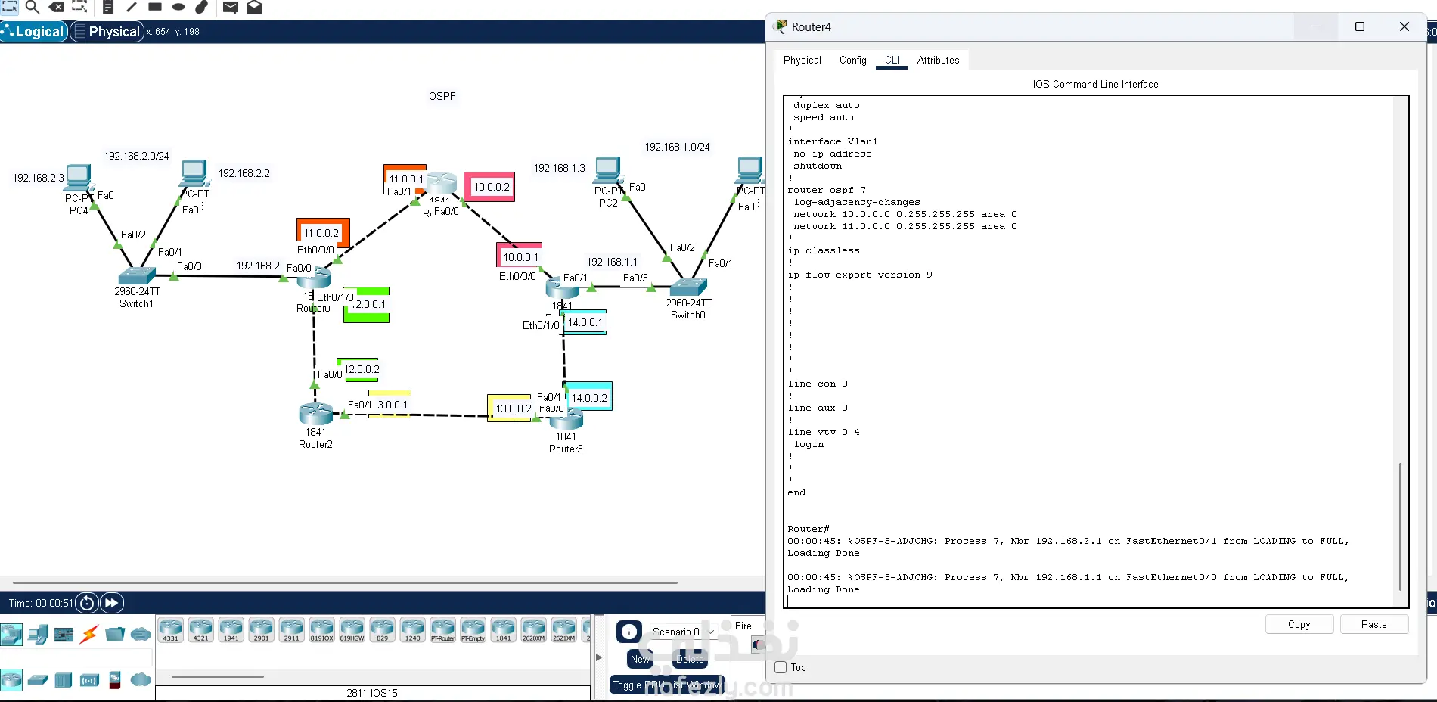Open the Scenario 0 dropdown
This screenshot has width=1437, height=702.
(682, 632)
